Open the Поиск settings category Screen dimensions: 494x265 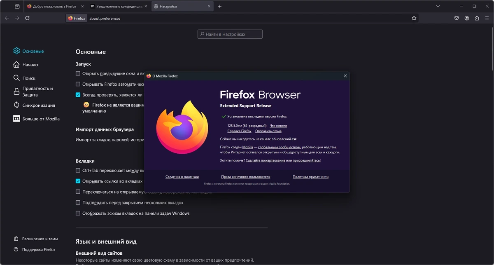[24, 78]
